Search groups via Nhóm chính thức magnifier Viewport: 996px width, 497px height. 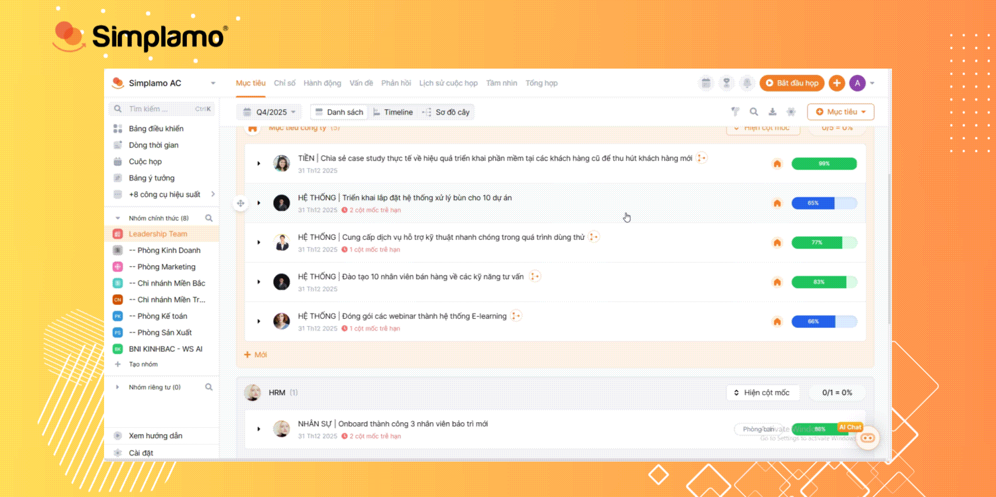(209, 218)
